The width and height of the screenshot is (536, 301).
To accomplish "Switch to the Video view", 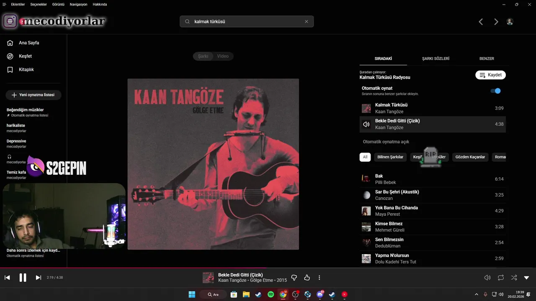I will tap(223, 56).
